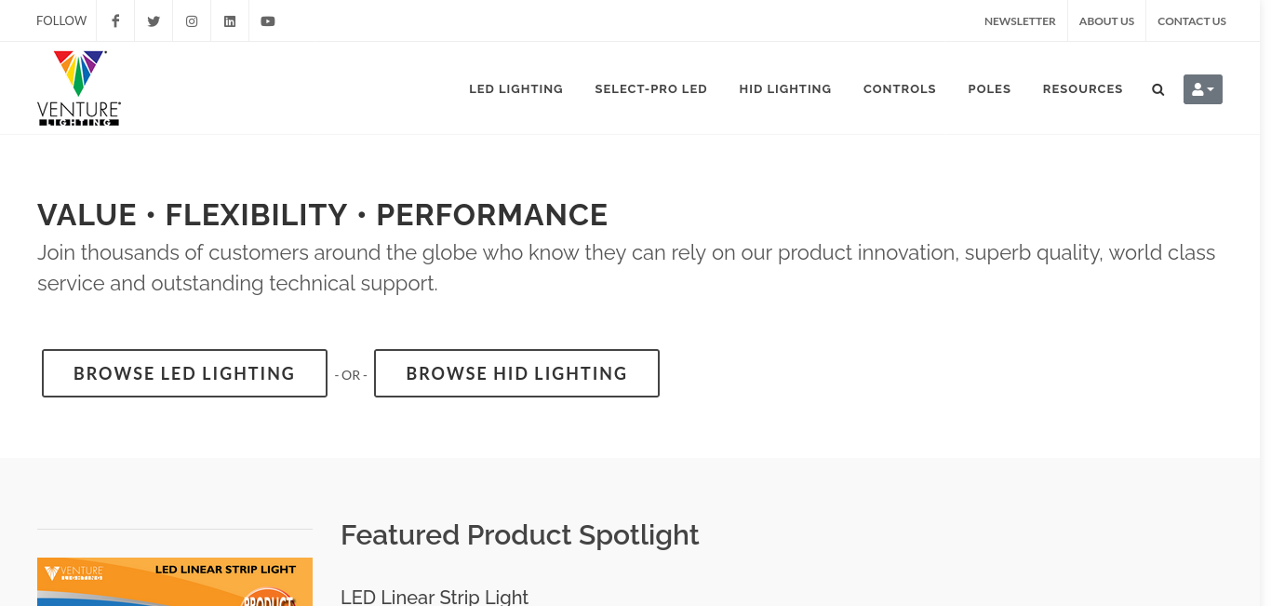The width and height of the screenshot is (1271, 606).
Task: Open the Select-Pro LED menu
Action: pyautogui.click(x=651, y=89)
